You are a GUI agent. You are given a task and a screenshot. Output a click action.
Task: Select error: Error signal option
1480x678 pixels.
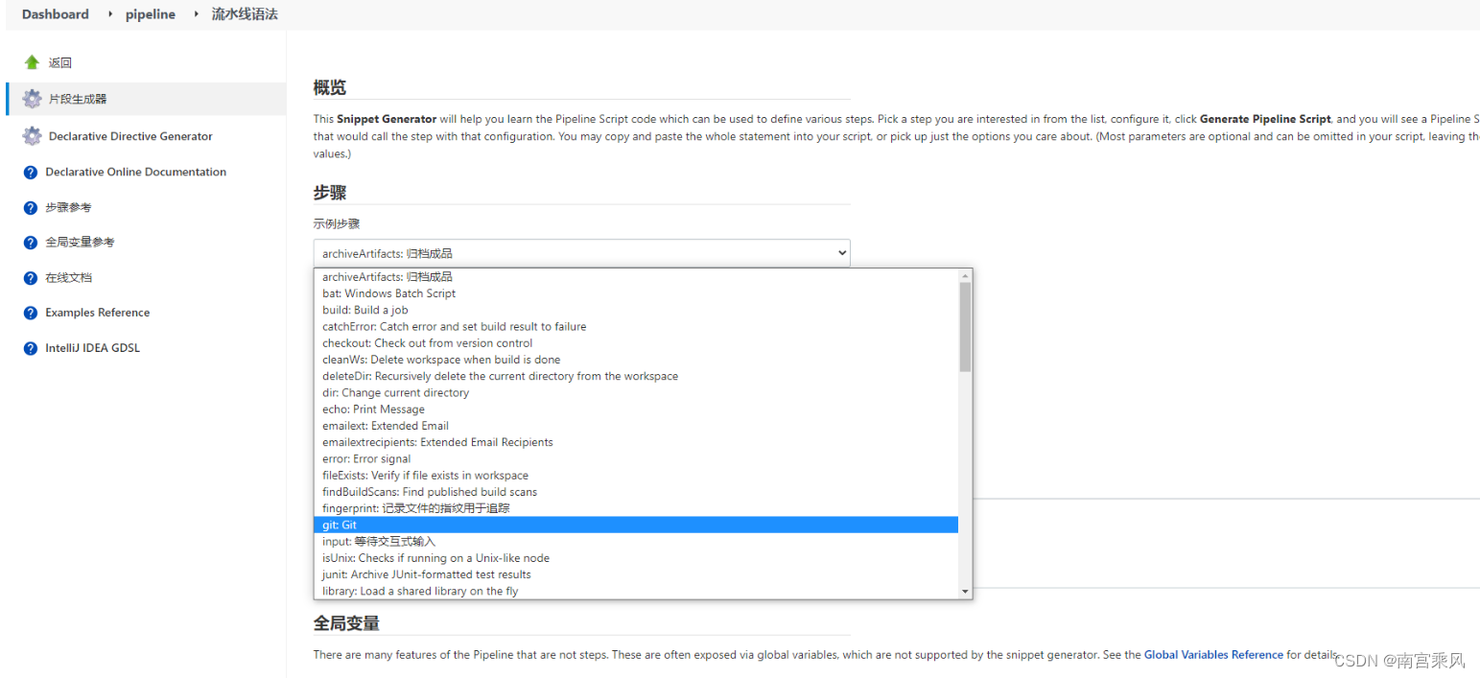[x=636, y=459]
